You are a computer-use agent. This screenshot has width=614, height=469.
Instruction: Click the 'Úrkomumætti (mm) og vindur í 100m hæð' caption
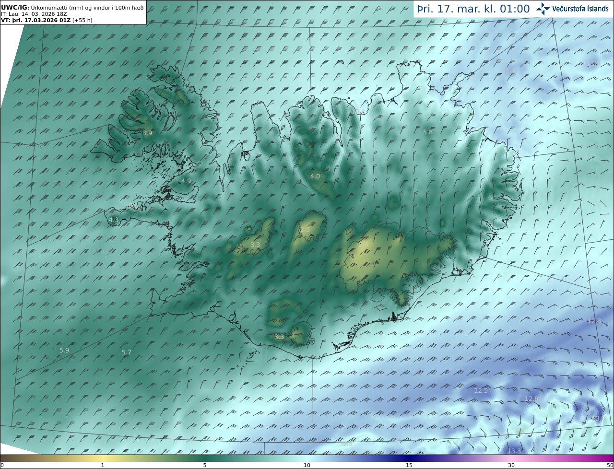pos(87,8)
